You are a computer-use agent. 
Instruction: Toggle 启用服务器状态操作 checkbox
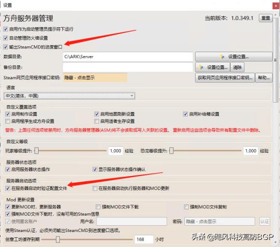click(8, 169)
